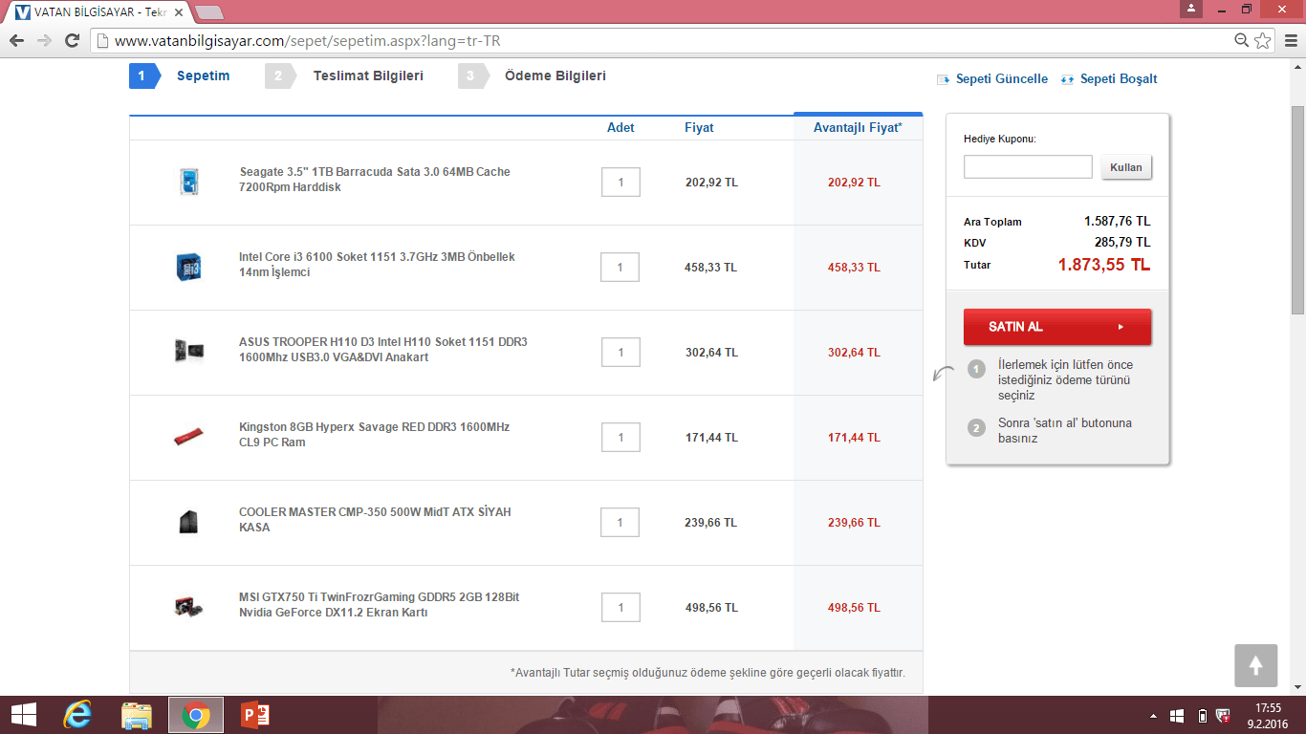Edit the quantity box for Intel Core i3
Viewport: 1306px width, 734px height.
pyautogui.click(x=620, y=268)
